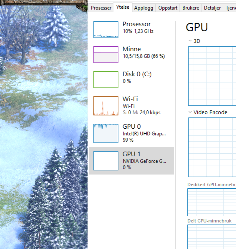The height and width of the screenshot is (249, 236).
Task: Expand the 3D engine dropdown chevron
Action: coord(190,41)
